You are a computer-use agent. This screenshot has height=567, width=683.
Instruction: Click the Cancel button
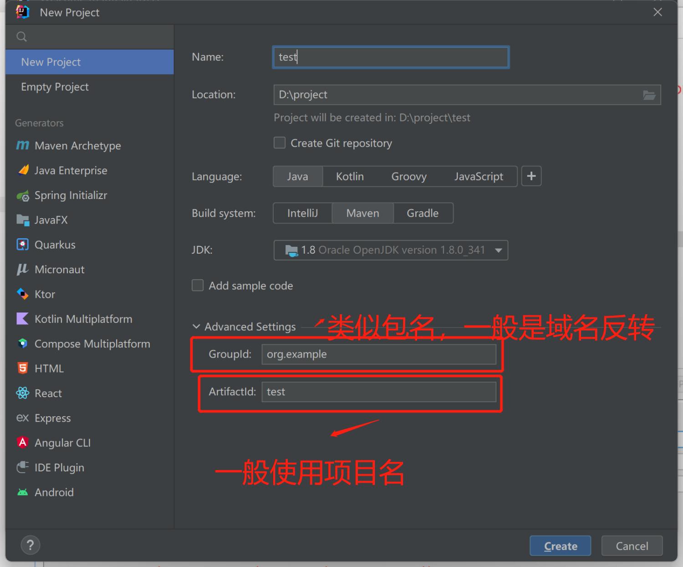(632, 546)
